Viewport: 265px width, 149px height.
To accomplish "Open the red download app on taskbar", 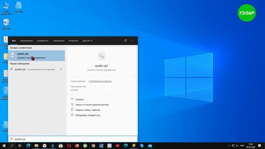I will pos(118,146).
